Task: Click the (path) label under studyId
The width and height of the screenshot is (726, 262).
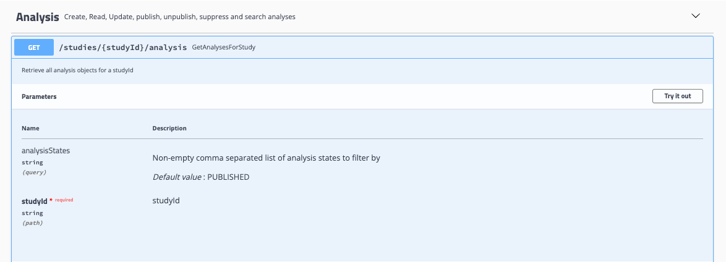Action: [32, 223]
